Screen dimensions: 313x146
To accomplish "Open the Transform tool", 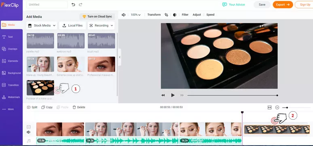I will 154,15.
